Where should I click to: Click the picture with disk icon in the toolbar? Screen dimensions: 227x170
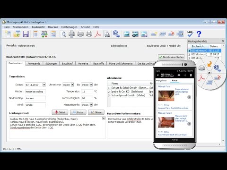(144, 34)
